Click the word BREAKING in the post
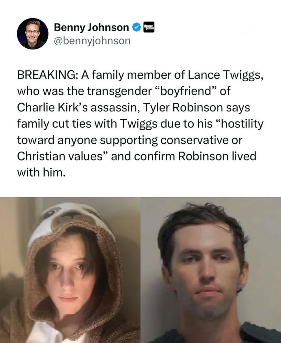Image resolution: width=281 pixels, height=343 pixels. 47,75
